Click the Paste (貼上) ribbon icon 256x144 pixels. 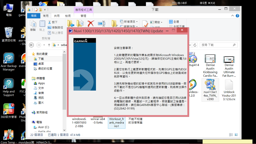tap(42, 26)
